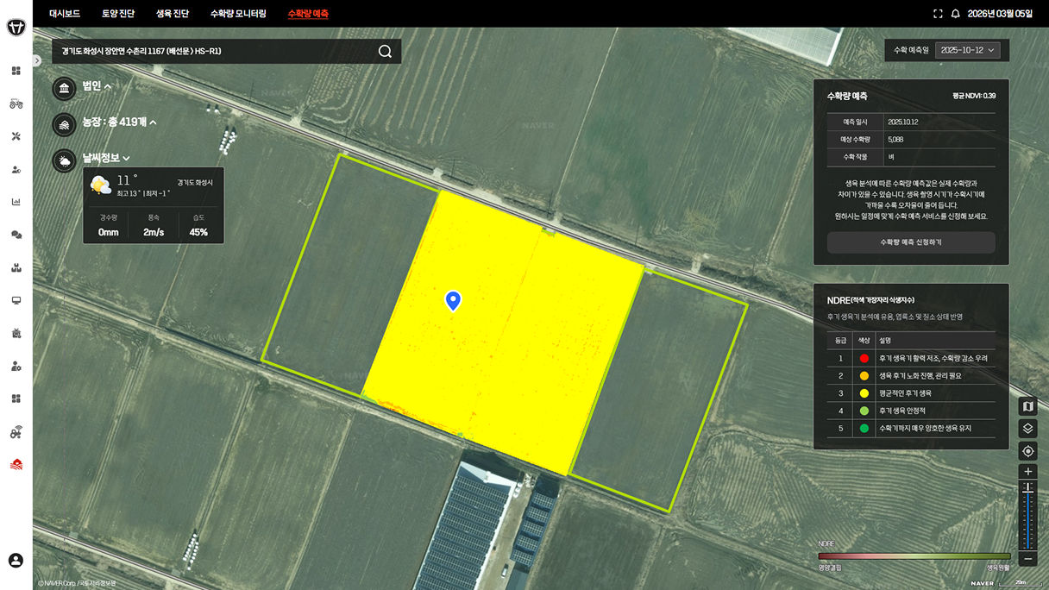Click the tractor icon in sidebar
Image resolution: width=1049 pixels, height=590 pixels.
click(16, 104)
